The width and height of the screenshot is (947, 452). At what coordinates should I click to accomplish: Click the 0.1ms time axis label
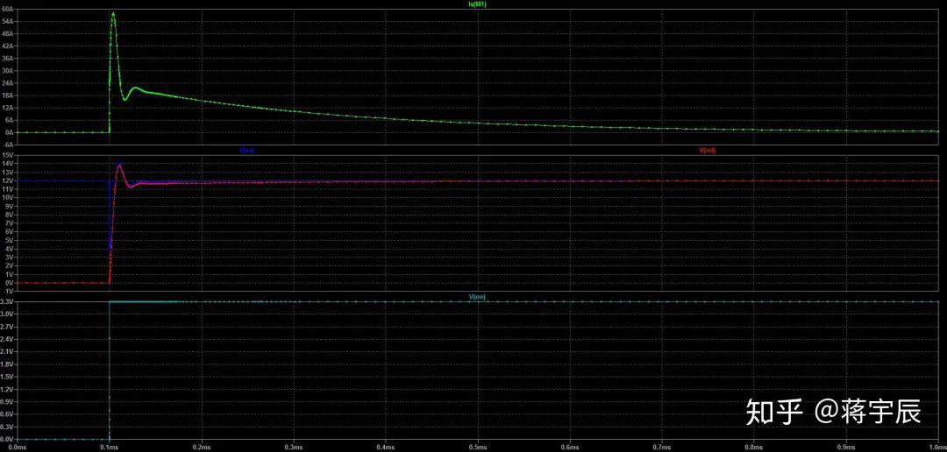coord(110,447)
